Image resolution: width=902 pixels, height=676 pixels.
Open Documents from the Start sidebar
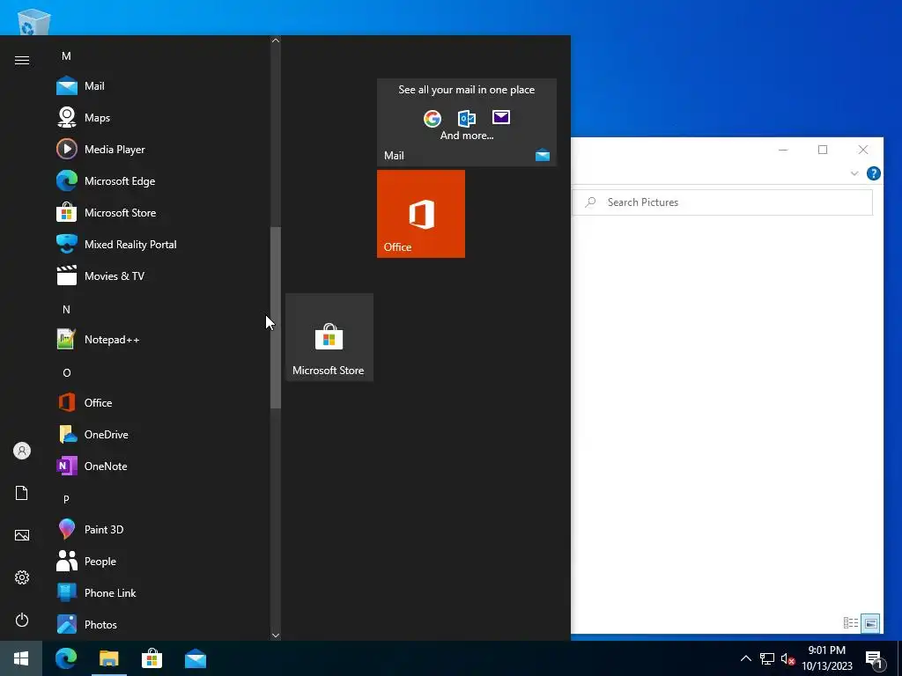click(x=22, y=493)
